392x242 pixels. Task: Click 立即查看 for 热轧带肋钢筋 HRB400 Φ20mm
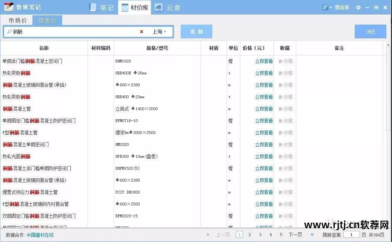[264, 97]
